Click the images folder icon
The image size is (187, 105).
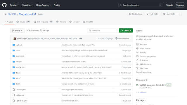point(14,62)
